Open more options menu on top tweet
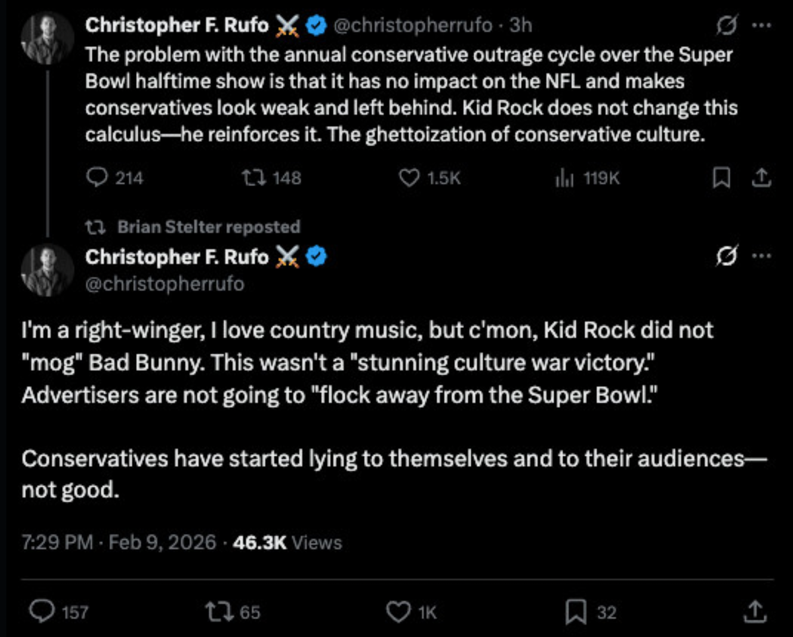The height and width of the screenshot is (637, 793). click(x=761, y=26)
